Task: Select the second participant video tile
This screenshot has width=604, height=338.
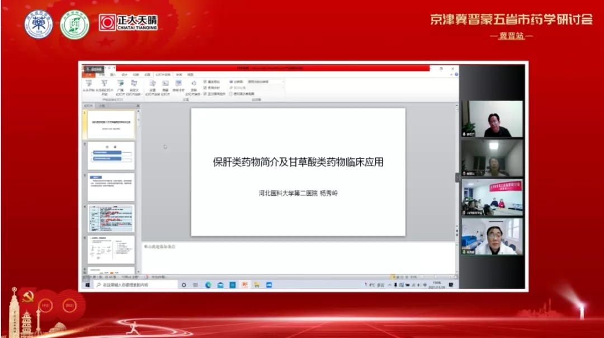Action: click(x=492, y=158)
